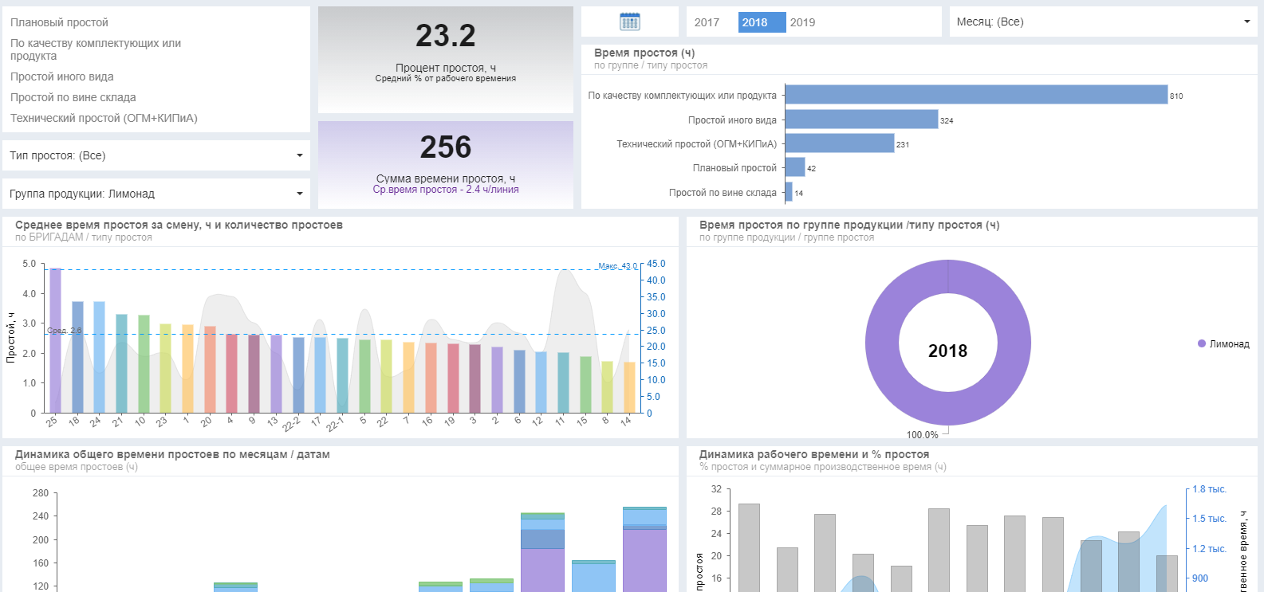This screenshot has height=592, width=1264.
Task: Select the bar for brigade 20
Action: tap(210, 370)
